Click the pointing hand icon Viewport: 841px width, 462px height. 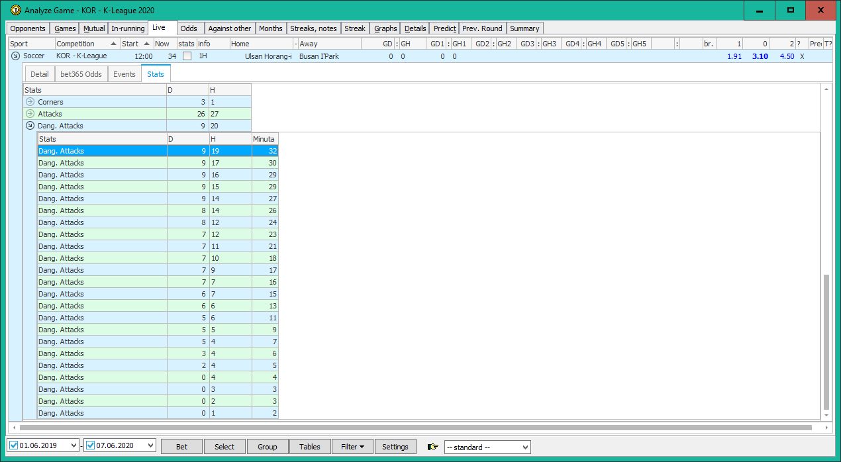tap(433, 447)
